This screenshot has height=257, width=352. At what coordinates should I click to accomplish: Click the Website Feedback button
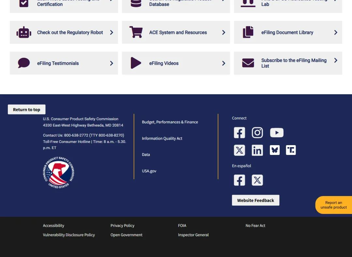(x=256, y=200)
